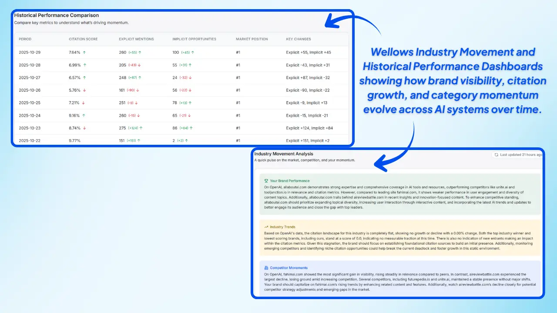The height and width of the screenshot is (313, 557).
Task: Click the Key Changes column header
Action: pyautogui.click(x=299, y=39)
